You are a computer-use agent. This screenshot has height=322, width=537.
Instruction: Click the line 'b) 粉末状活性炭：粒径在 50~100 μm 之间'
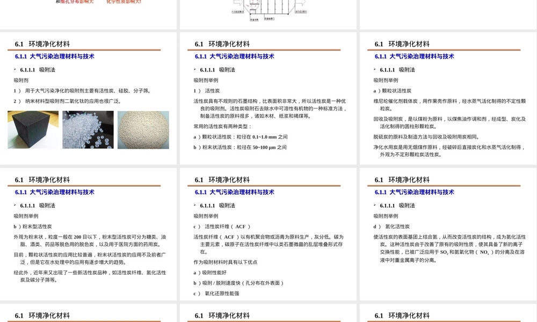coord(240,147)
